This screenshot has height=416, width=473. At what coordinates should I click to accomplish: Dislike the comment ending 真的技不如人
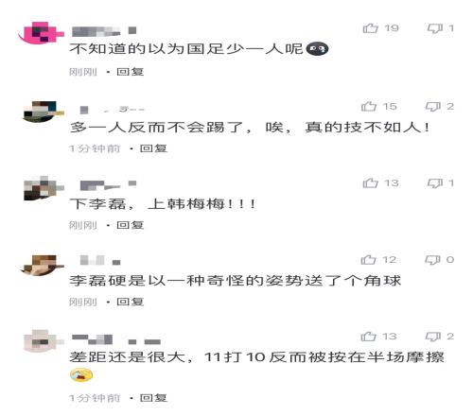click(x=433, y=107)
